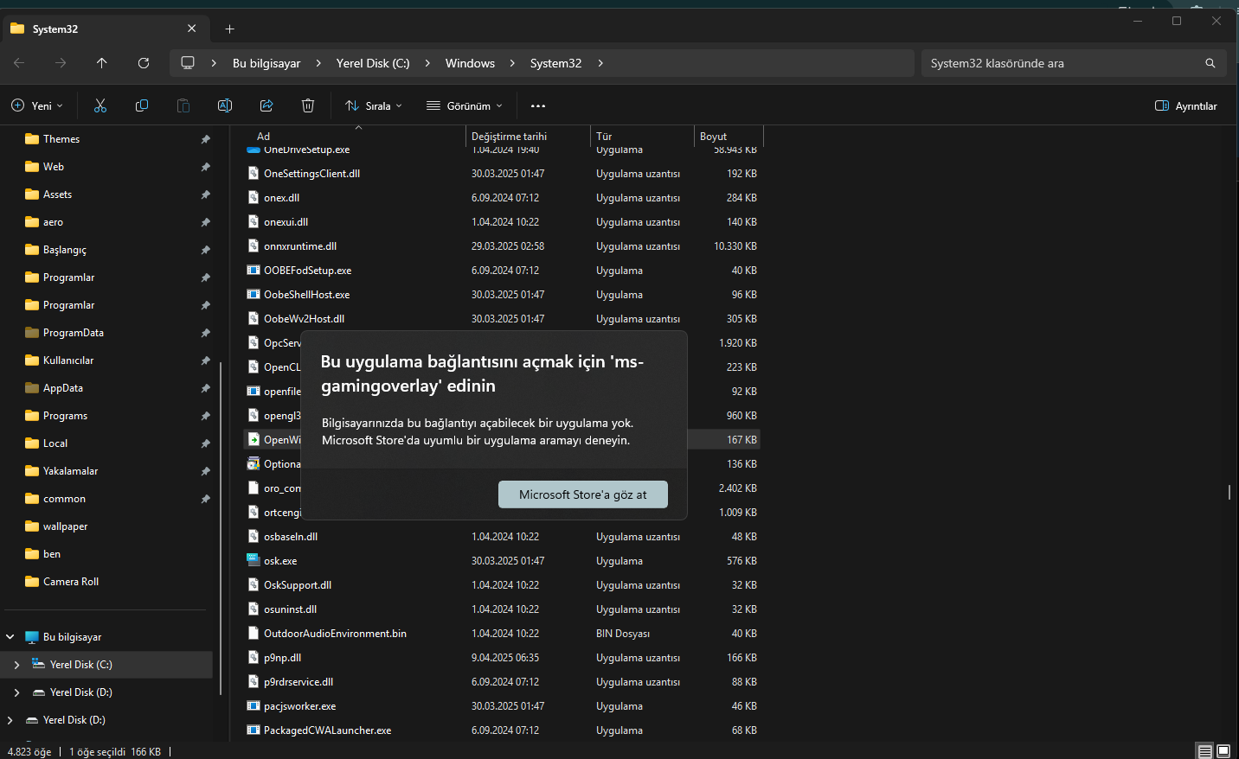Screen dimensions: 1239x759
Task: Go up one folder level
Action: (102, 63)
